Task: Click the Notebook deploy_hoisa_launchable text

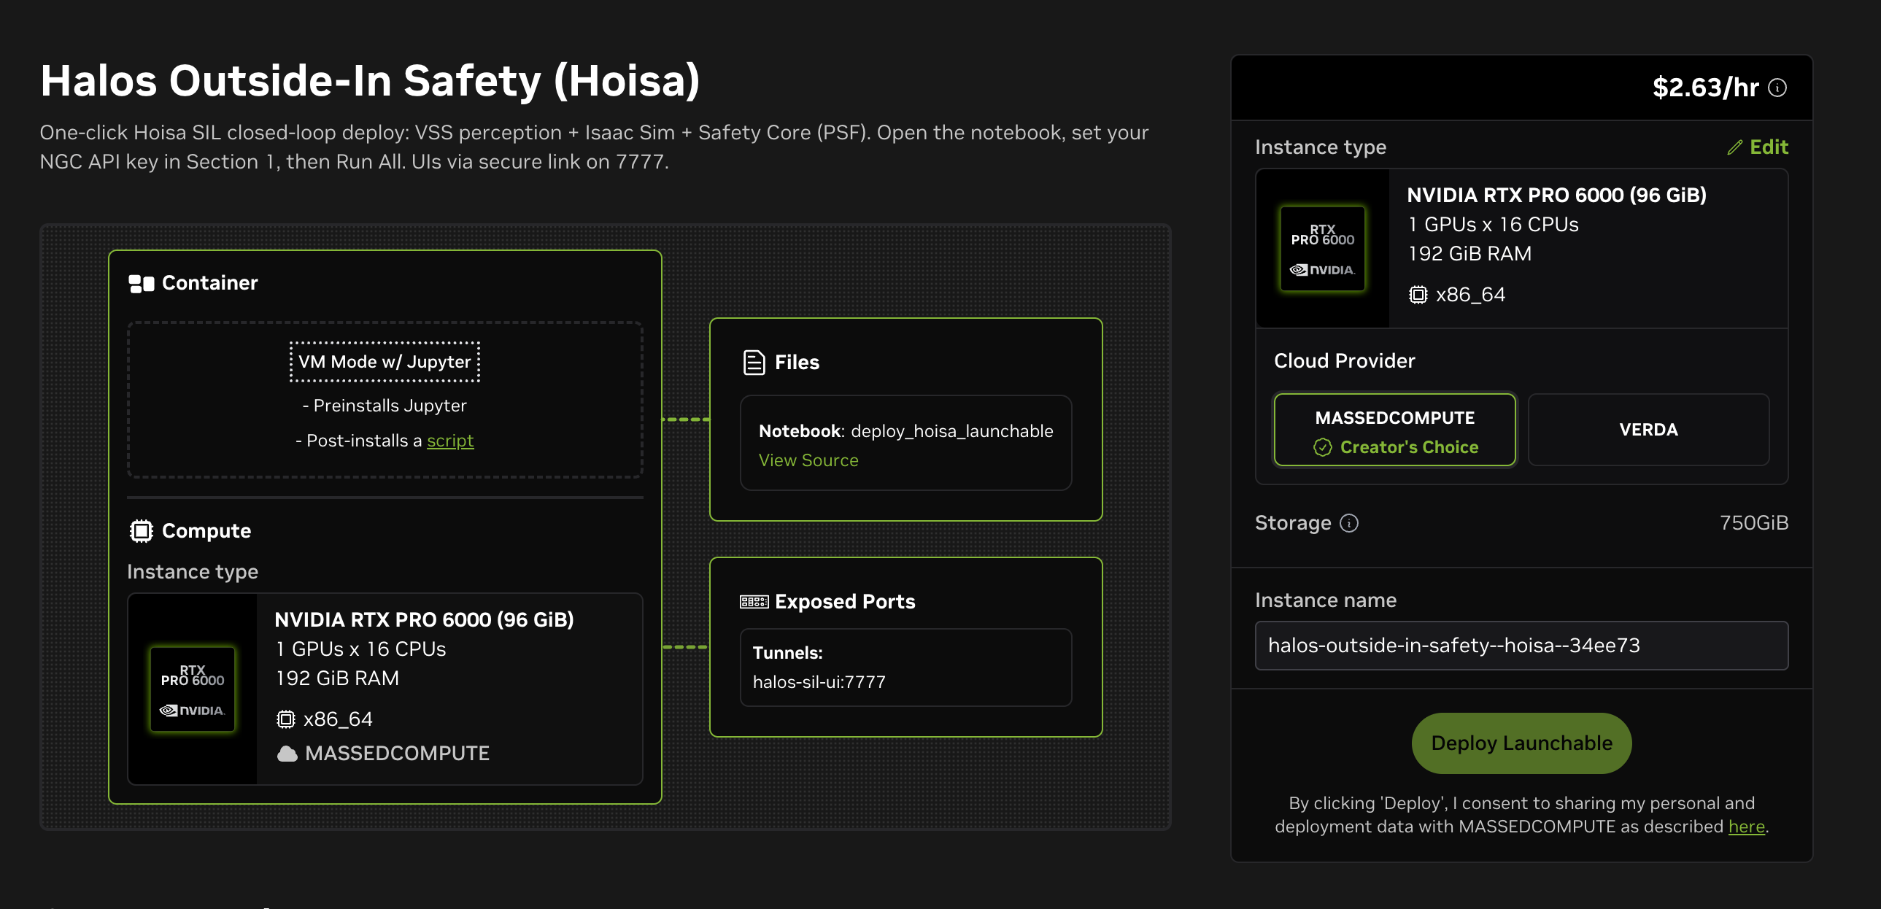Action: [905, 431]
